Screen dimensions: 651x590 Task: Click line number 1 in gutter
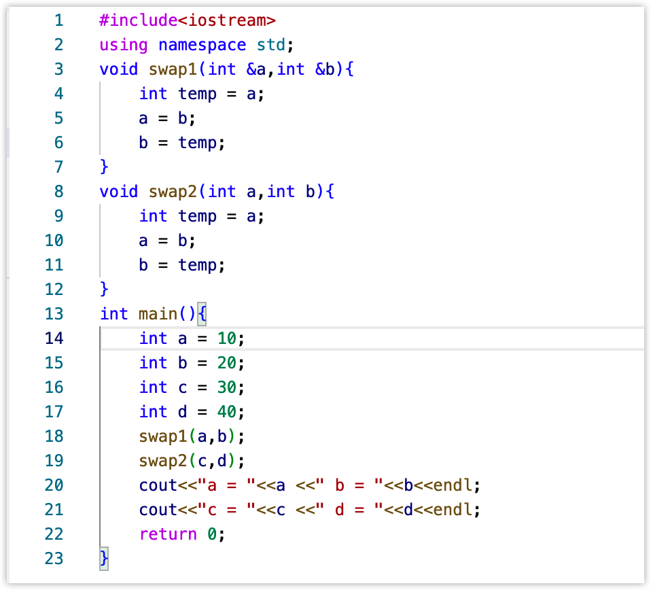59,20
